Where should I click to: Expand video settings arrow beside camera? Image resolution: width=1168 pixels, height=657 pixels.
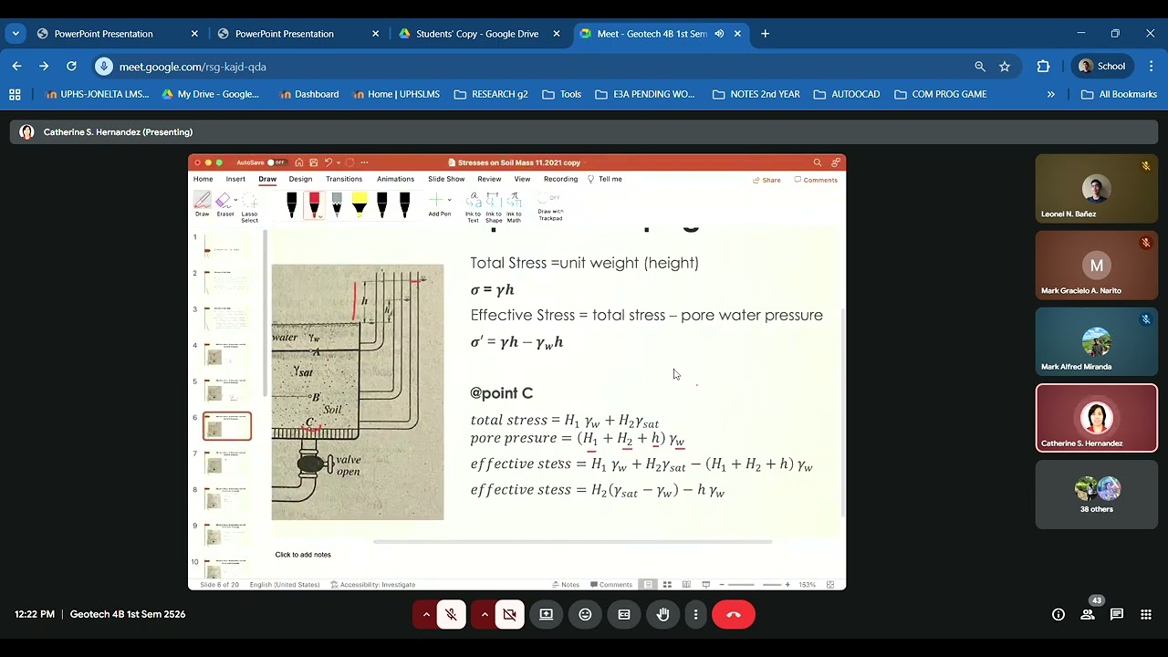485,614
